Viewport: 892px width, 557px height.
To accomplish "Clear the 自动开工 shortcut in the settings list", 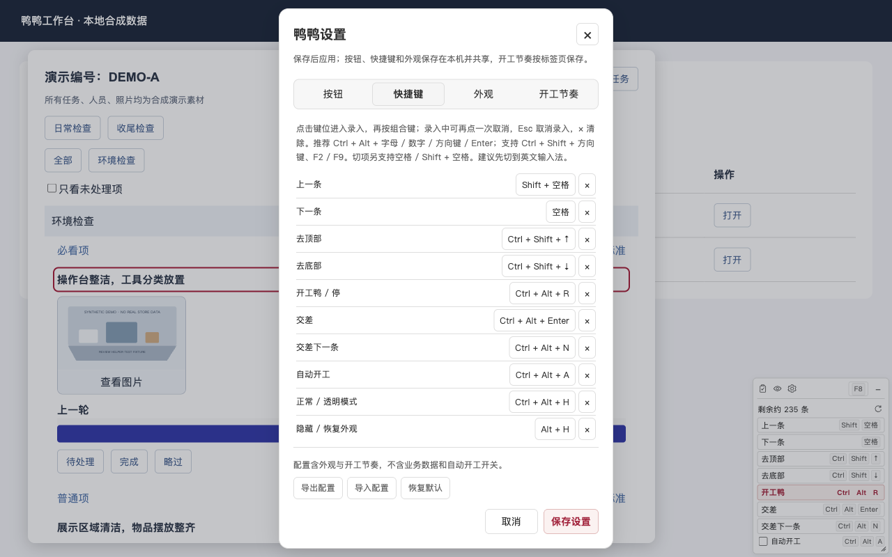I will point(587,375).
